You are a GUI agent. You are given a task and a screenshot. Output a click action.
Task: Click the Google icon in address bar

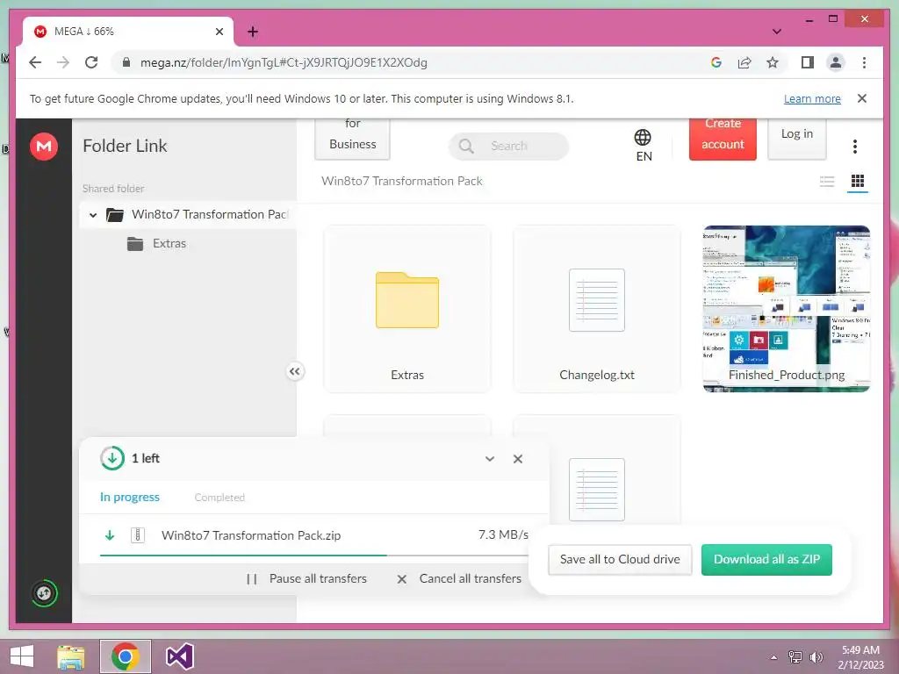(x=716, y=62)
